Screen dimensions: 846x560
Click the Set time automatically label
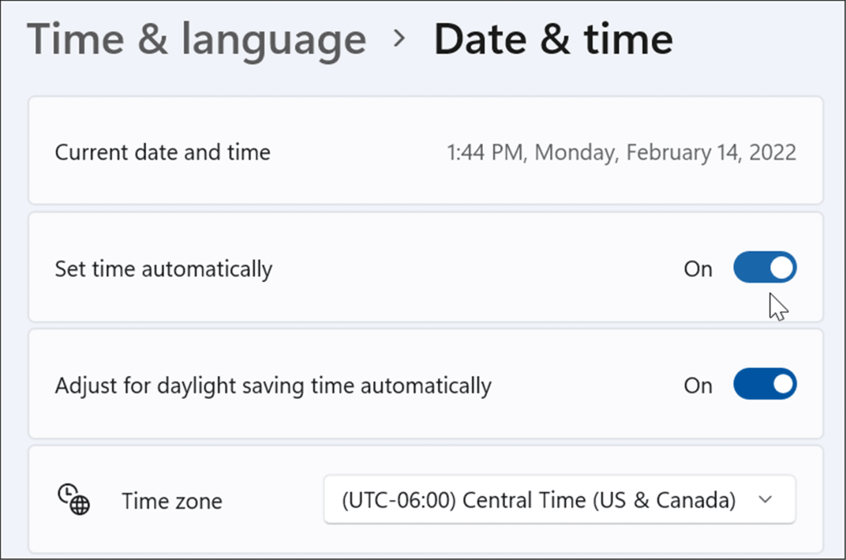[x=163, y=269]
